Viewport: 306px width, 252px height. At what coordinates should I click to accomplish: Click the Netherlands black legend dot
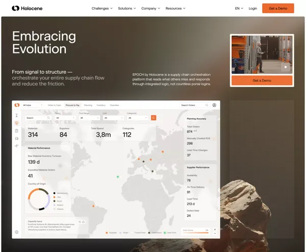(x=54, y=193)
